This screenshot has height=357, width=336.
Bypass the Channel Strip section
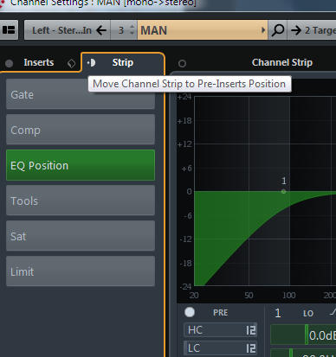(x=182, y=63)
